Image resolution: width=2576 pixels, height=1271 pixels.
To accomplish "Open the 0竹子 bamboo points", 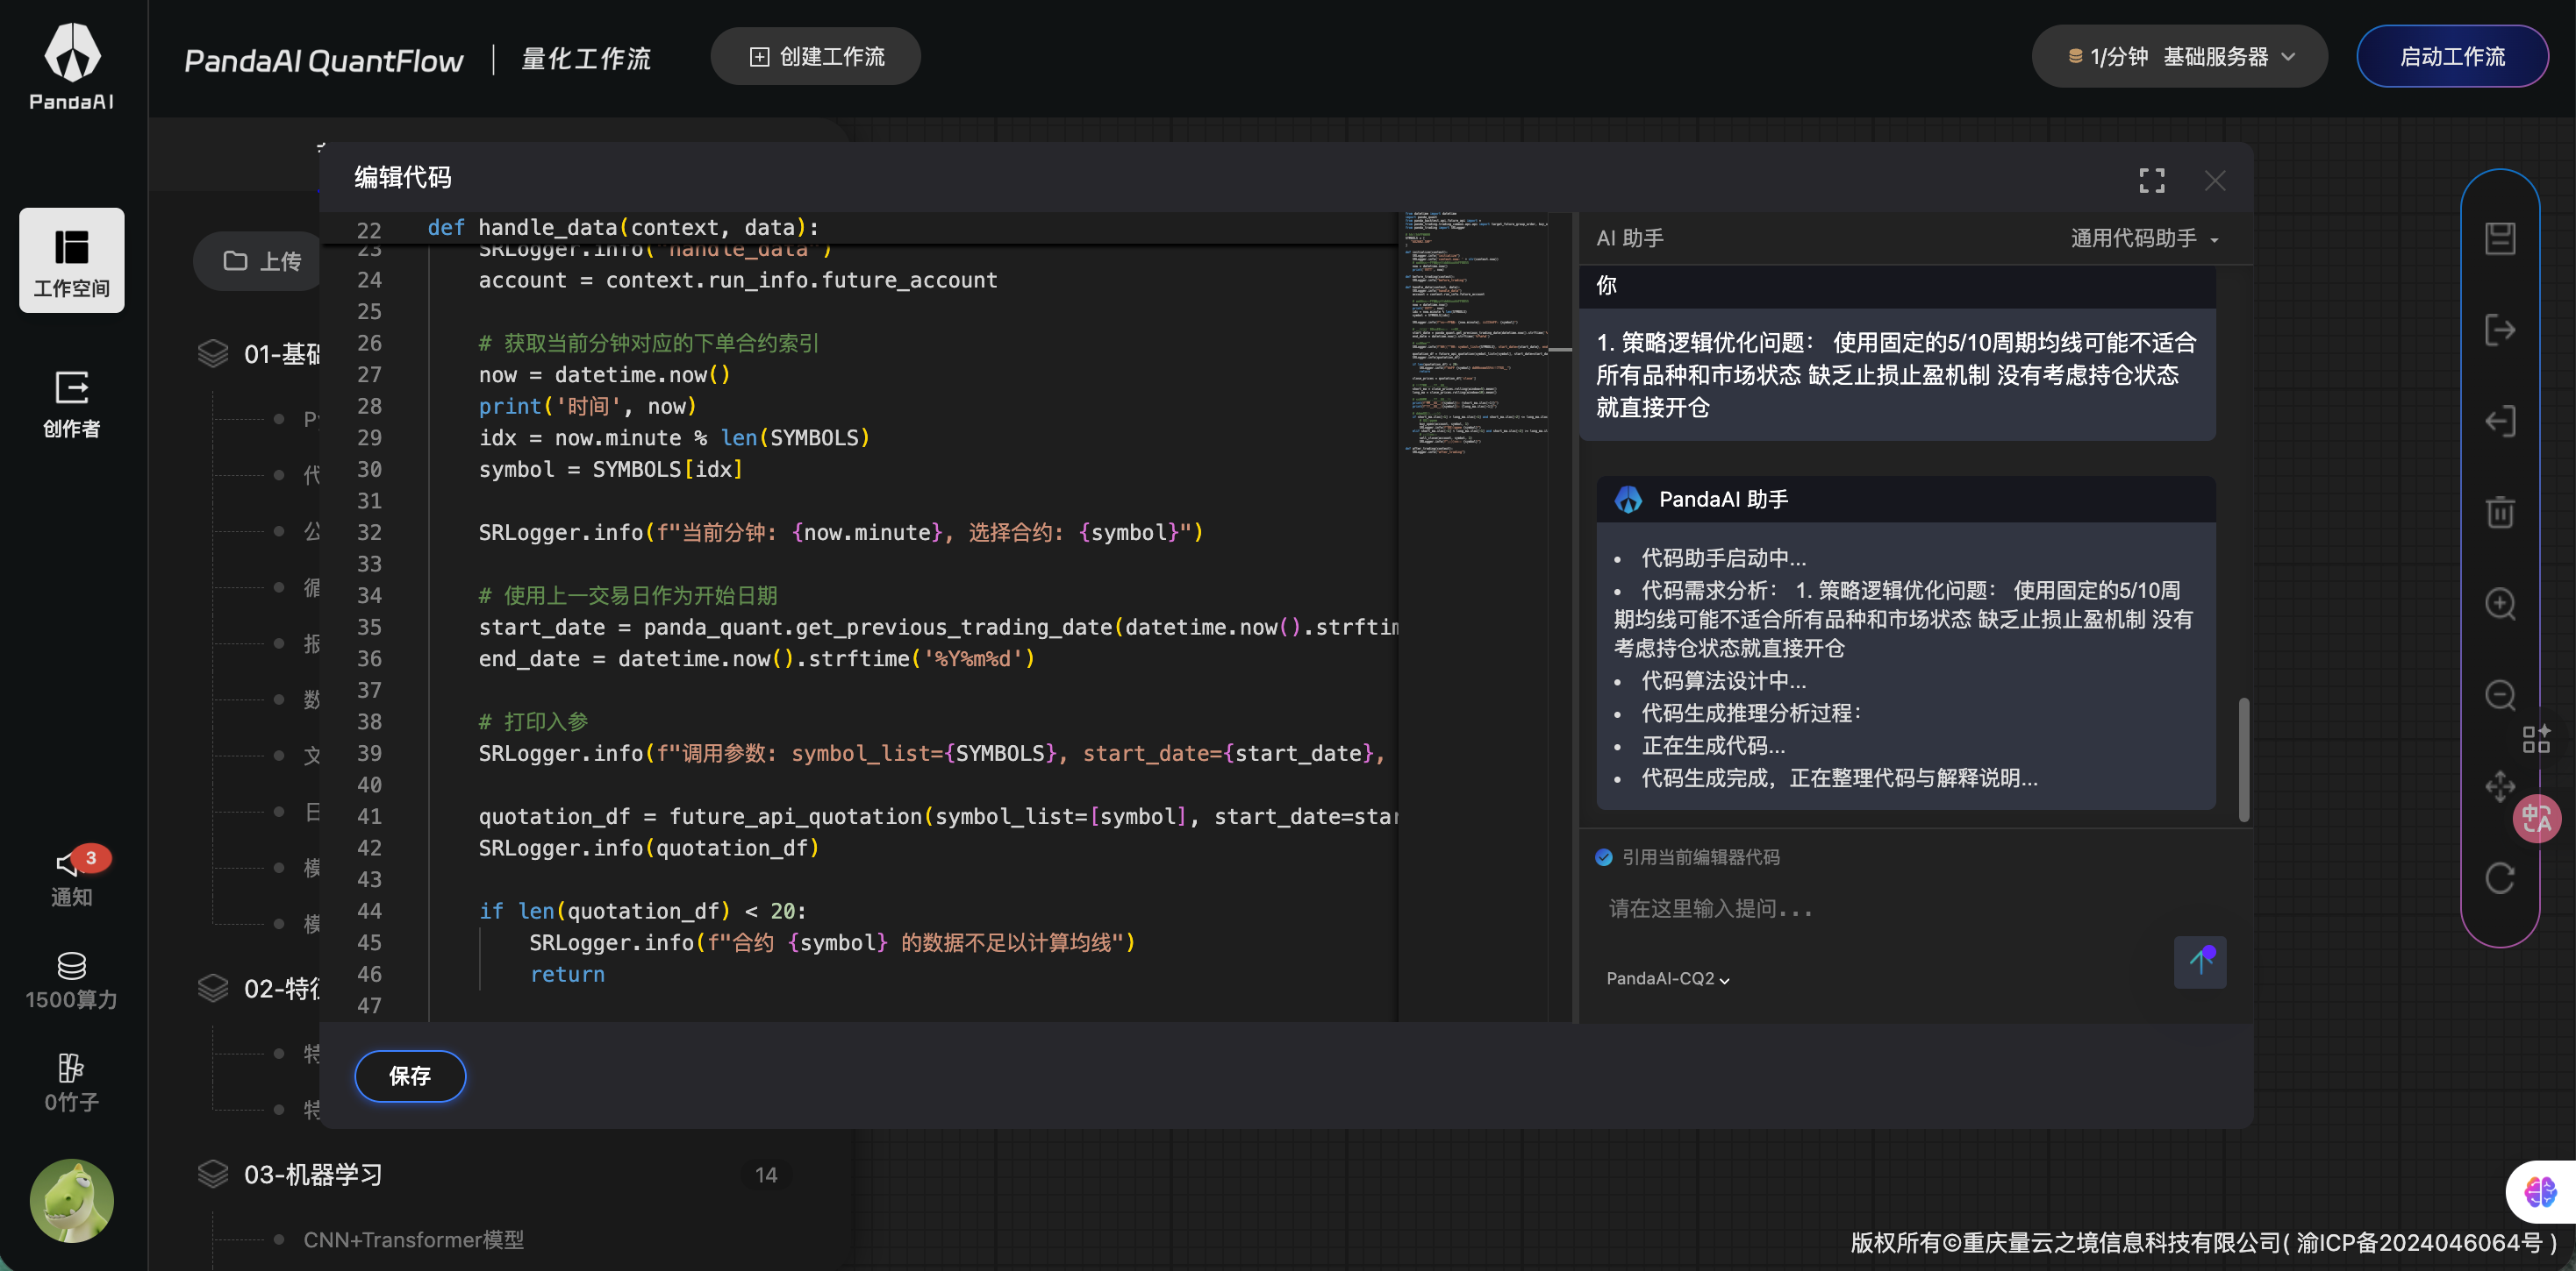I will (72, 1083).
